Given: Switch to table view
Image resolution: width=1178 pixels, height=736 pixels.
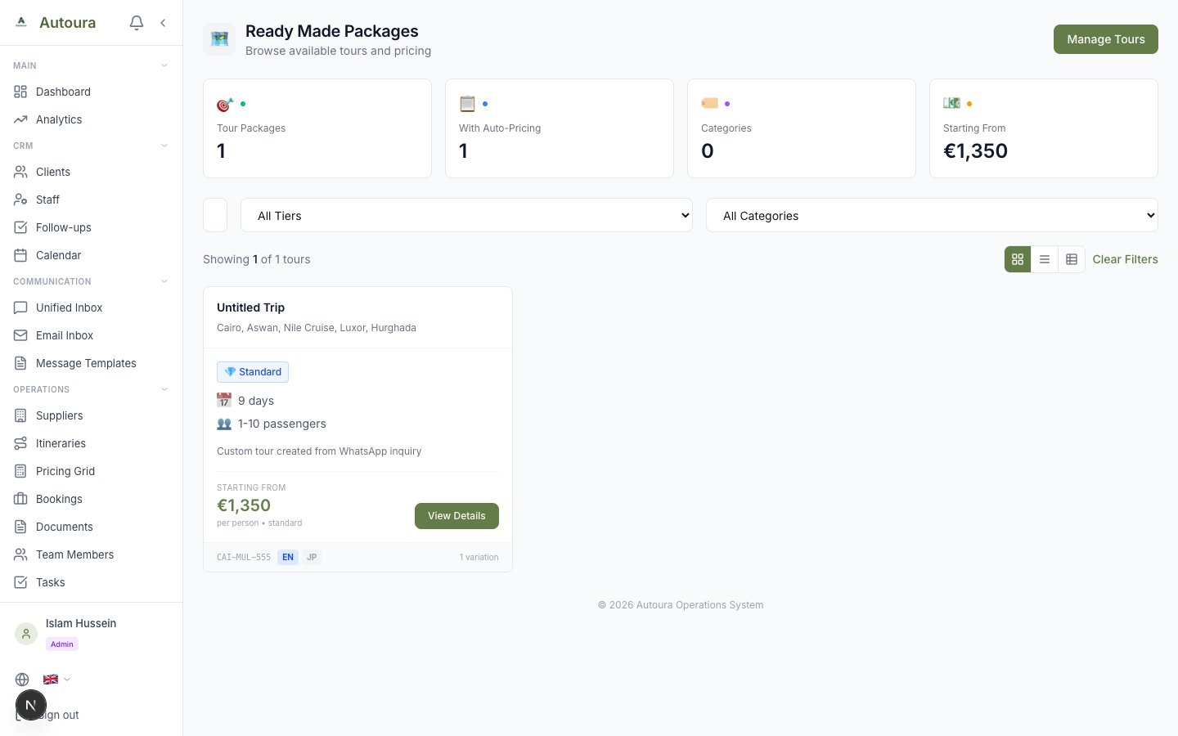Looking at the screenshot, I should point(1072,259).
